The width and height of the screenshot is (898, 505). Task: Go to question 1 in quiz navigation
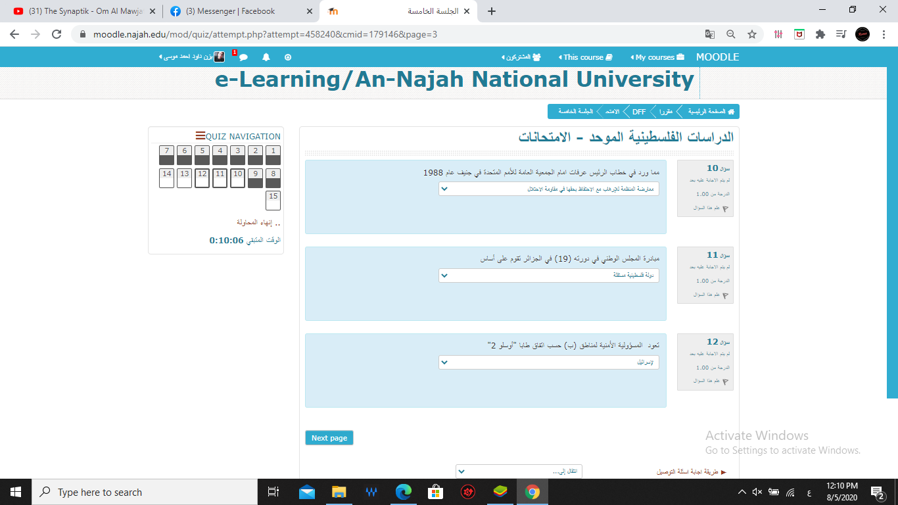[x=273, y=155]
